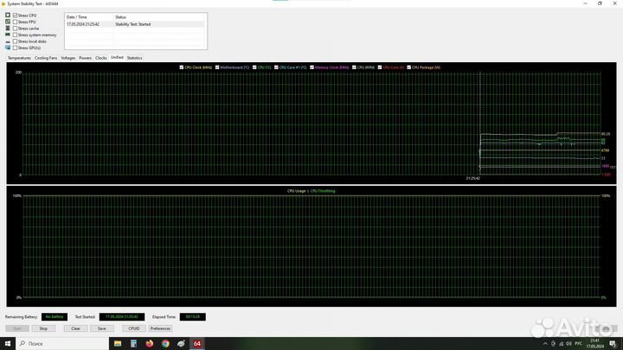Click the Elapsed Time value field

[x=193, y=316]
